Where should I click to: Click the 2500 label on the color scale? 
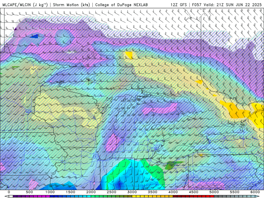(x=112, y=192)
